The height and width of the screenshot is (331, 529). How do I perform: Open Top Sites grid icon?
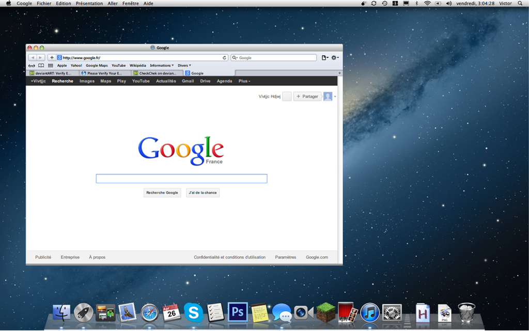tap(50, 66)
